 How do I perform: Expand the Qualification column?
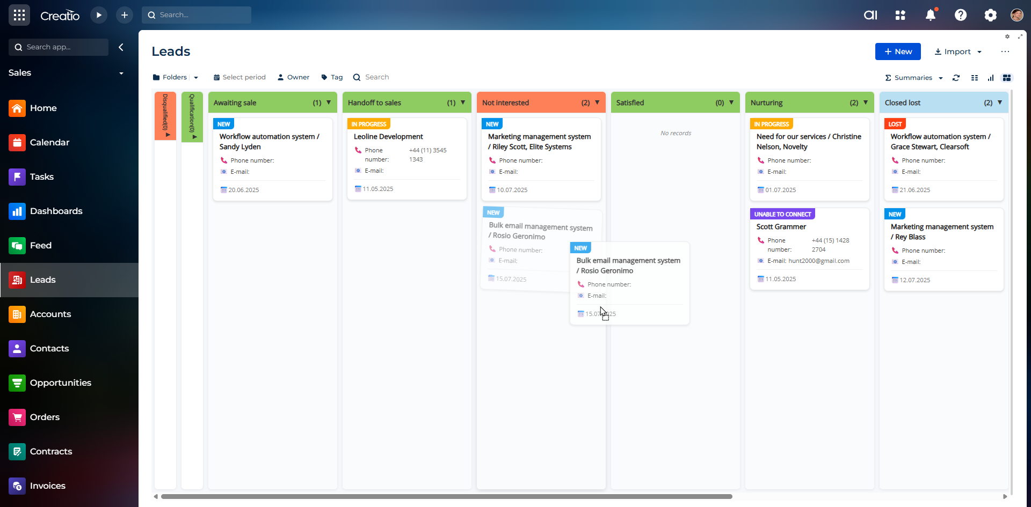(192, 117)
